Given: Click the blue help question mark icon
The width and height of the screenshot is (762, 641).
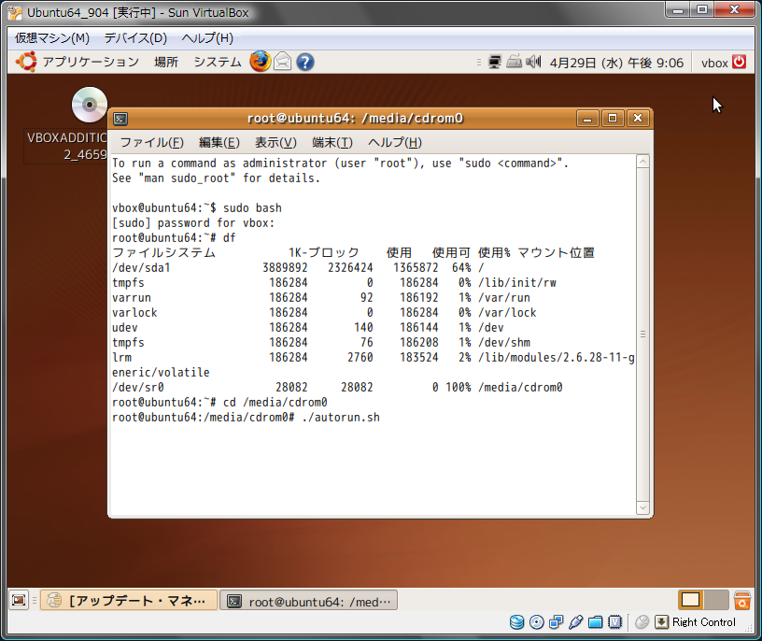Looking at the screenshot, I should pyautogui.click(x=304, y=63).
